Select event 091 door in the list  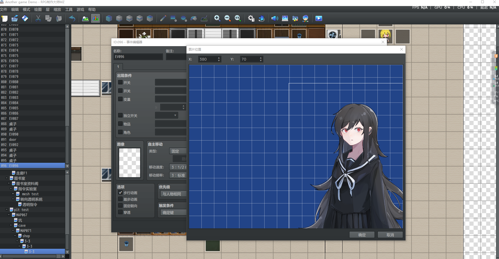tap(32, 139)
